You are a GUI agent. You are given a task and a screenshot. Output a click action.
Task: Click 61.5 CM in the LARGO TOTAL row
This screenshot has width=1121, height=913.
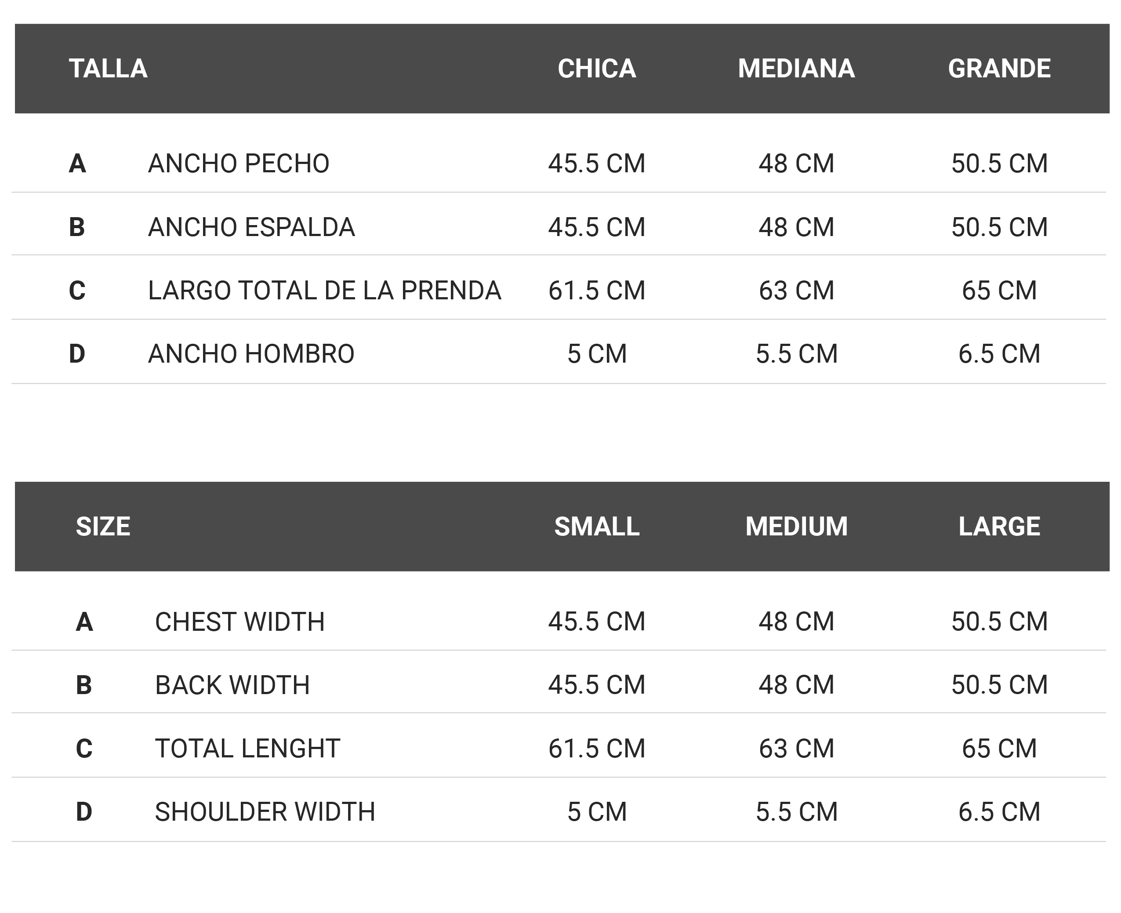pyautogui.click(x=597, y=290)
